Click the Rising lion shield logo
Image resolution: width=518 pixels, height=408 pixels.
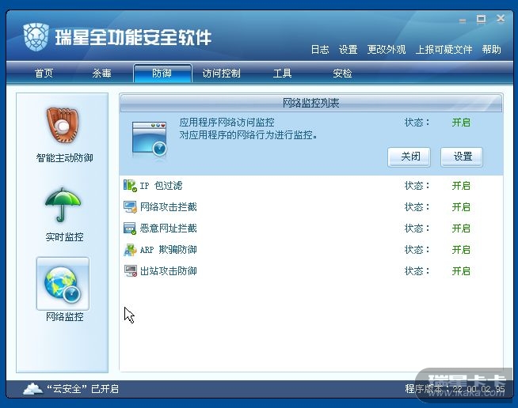pos(36,37)
